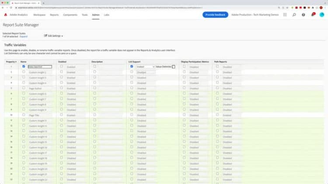Check the Description checkbox for Custom Insight 16
This screenshot has height=184, width=328.
coord(94,147)
